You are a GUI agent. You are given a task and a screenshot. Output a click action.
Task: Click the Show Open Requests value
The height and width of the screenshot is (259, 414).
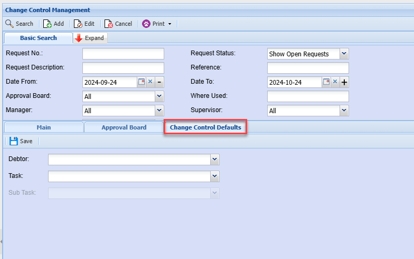click(299, 54)
